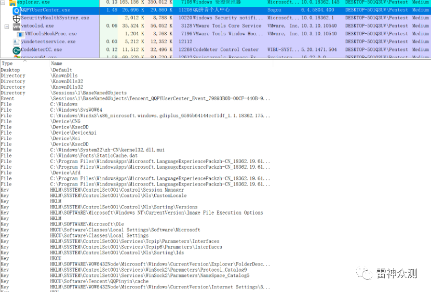Select the Tcpip6\Parameters\Interfaces key handle
This screenshot has width=431, height=292.
click(136, 247)
